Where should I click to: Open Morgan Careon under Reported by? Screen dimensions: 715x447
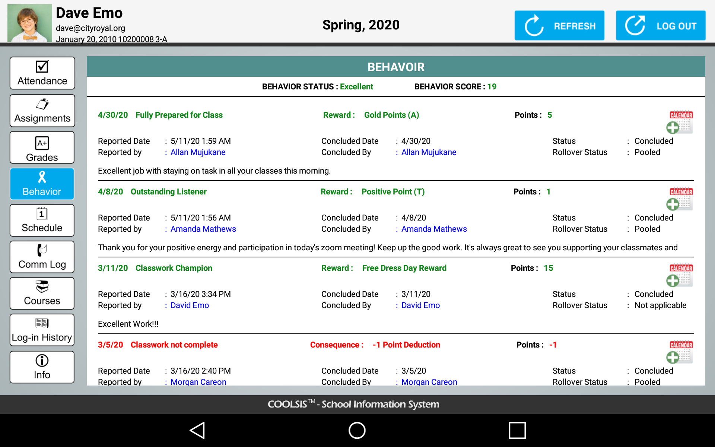(198, 382)
